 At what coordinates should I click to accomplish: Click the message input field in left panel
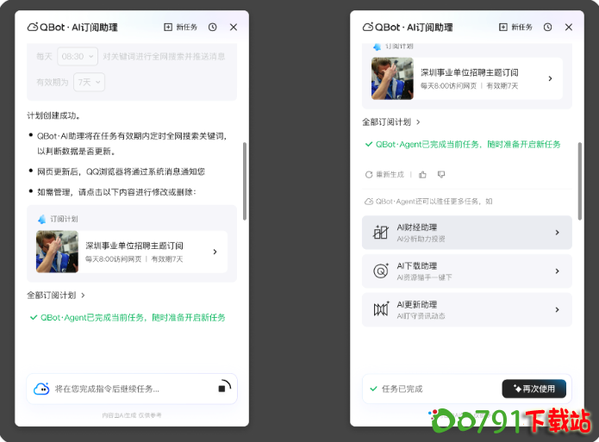[129, 389]
